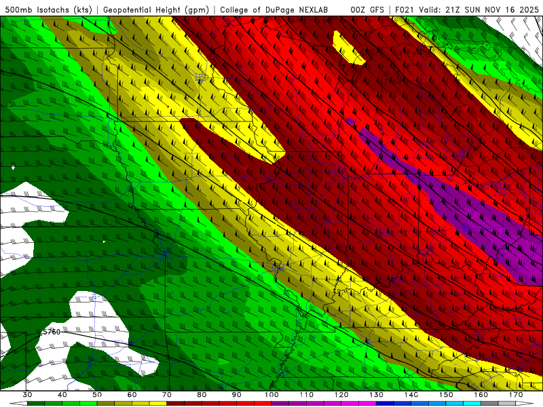Click the '500mb Isotachs (kts)' title text
Image resolution: width=543 pixels, height=407 pixels.
point(49,9)
